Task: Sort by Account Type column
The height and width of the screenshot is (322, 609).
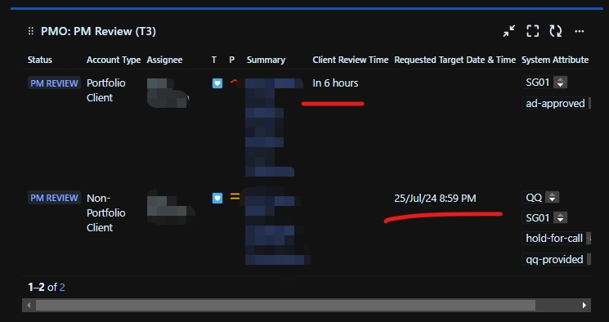Action: pyautogui.click(x=114, y=60)
